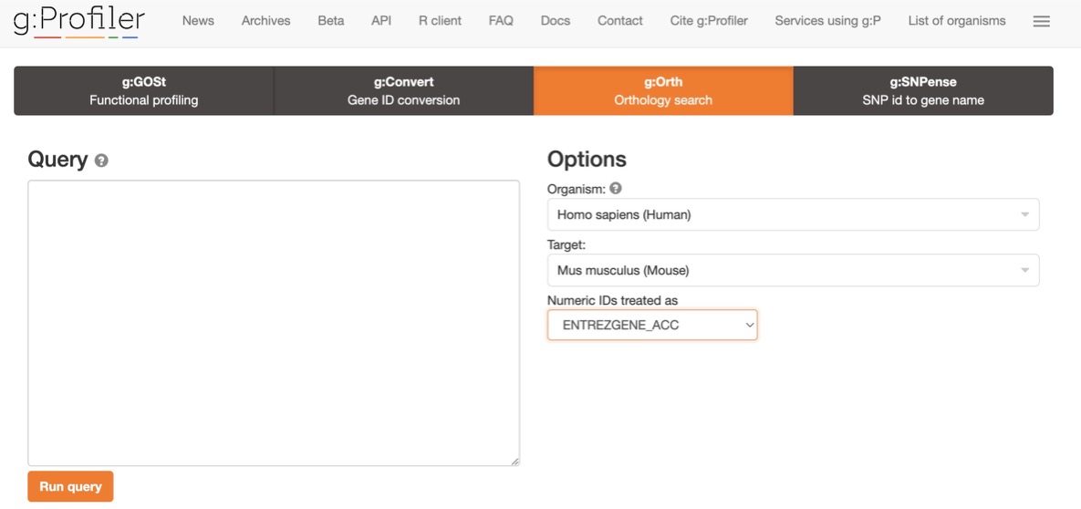Open Cite g:Profiler link

[709, 21]
